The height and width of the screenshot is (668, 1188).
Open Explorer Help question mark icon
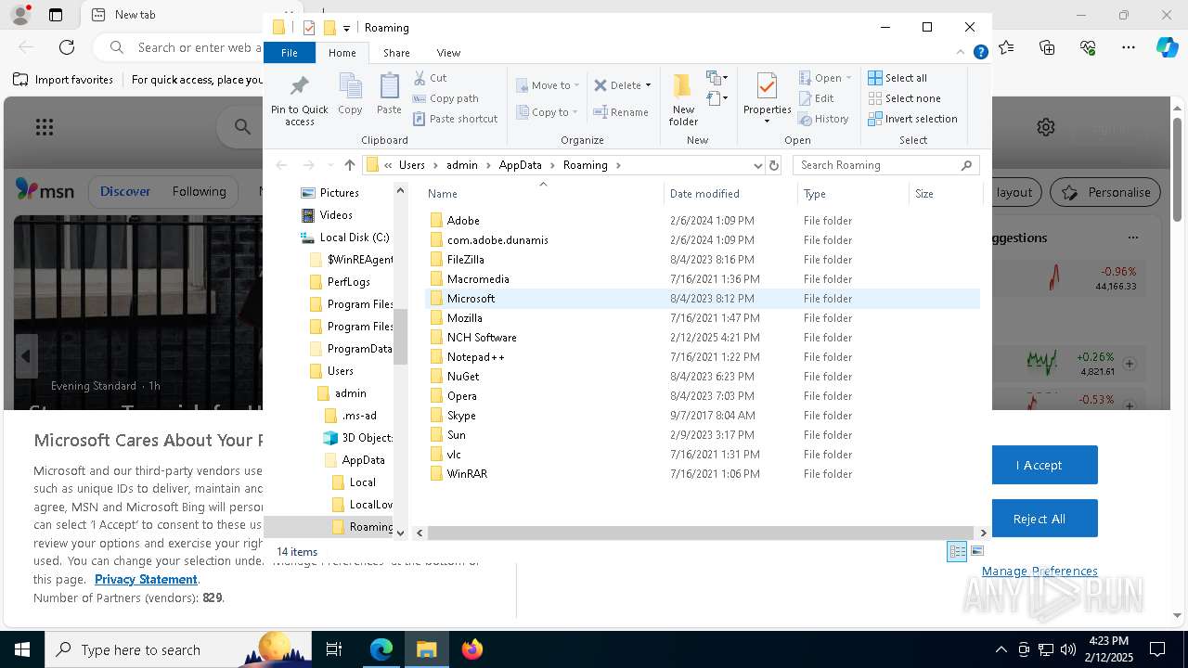coord(980,53)
